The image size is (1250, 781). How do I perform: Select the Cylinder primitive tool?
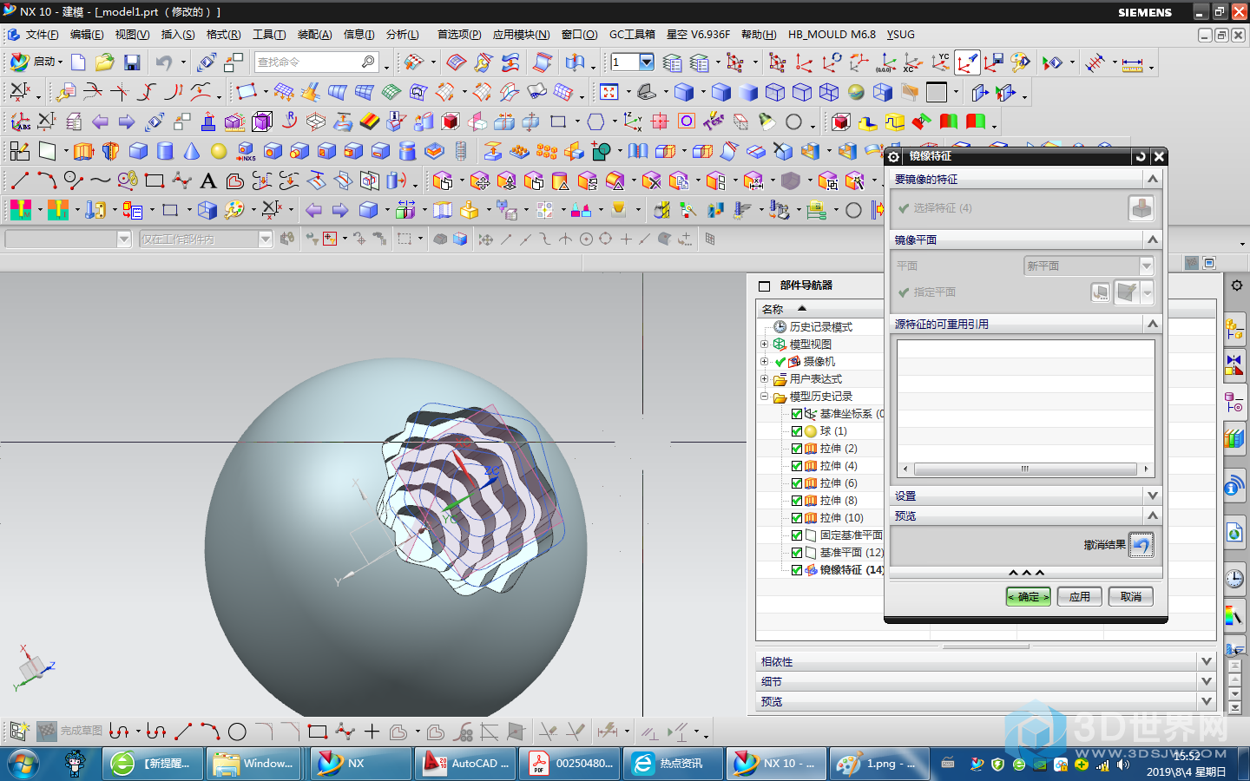point(165,152)
